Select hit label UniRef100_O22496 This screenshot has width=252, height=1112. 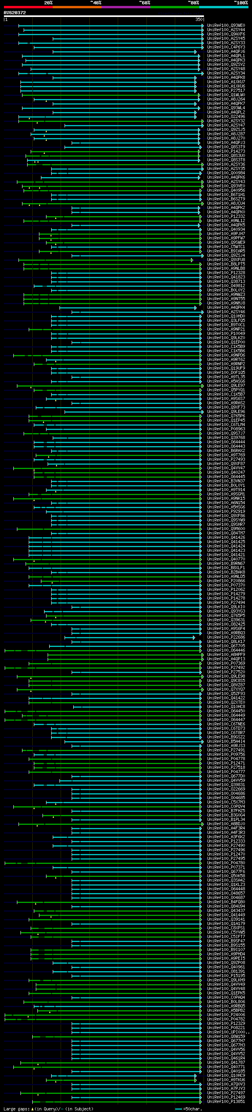pos(226,116)
